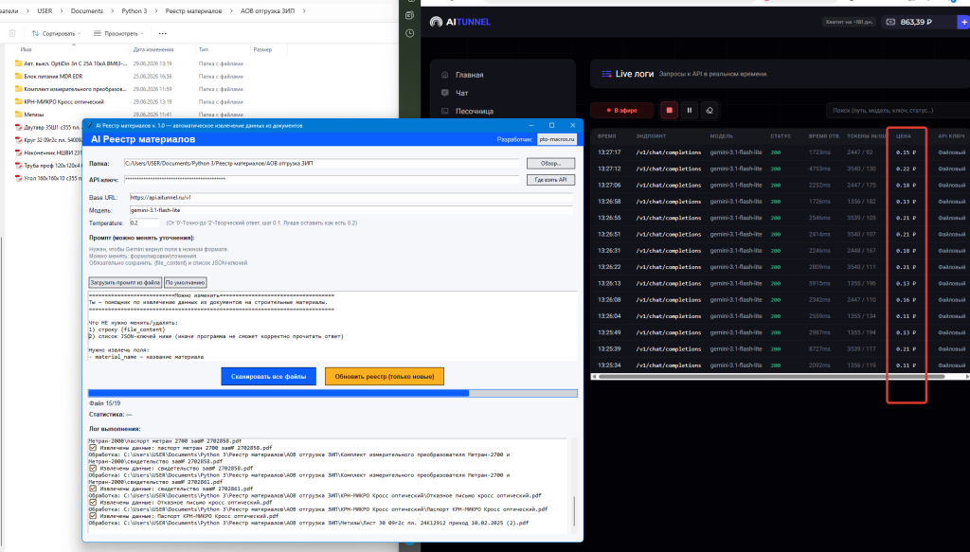Click the Хватит на ~181 дн. badge

pyautogui.click(x=848, y=22)
